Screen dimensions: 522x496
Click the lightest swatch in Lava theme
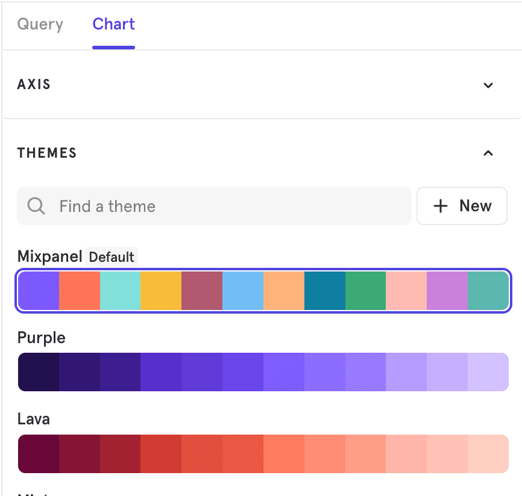click(x=487, y=453)
